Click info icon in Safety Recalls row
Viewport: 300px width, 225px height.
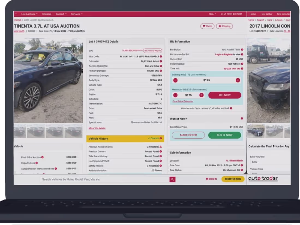click(x=161, y=166)
